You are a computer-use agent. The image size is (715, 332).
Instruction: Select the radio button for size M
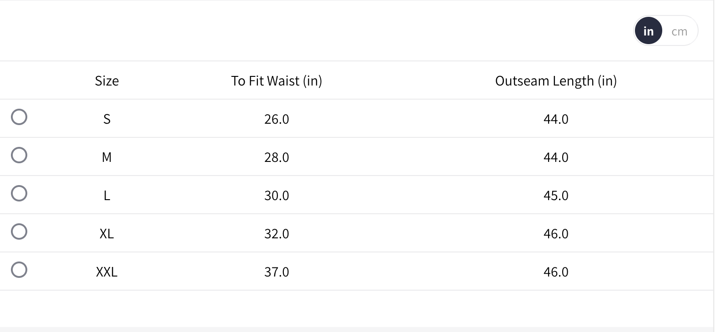(x=19, y=155)
